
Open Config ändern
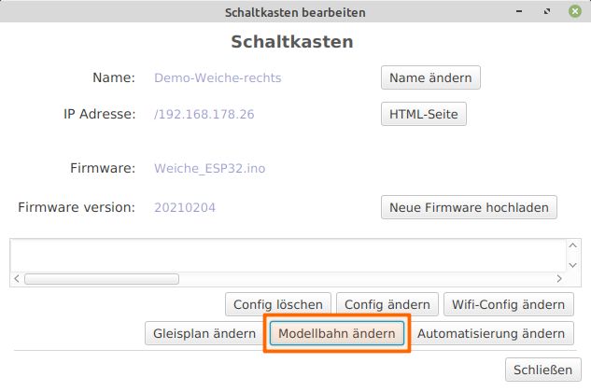(x=387, y=304)
